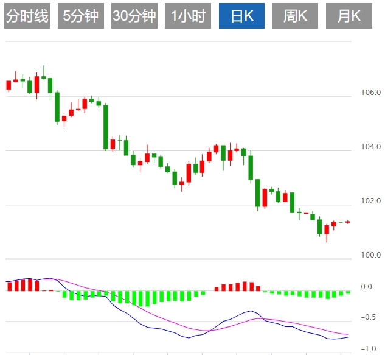Viewport: 385px width, 355px height.
Task: Switch to the 周K weekly view
Action: click(295, 16)
